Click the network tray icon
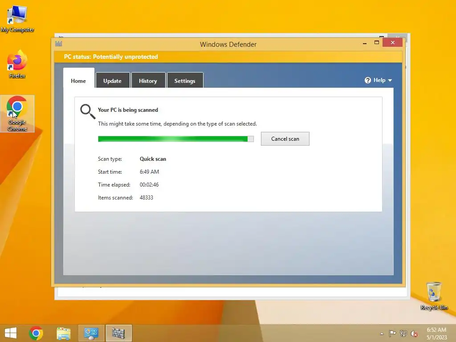The height and width of the screenshot is (342, 456). click(403, 333)
